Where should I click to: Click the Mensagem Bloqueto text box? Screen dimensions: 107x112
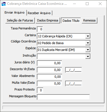63,97
